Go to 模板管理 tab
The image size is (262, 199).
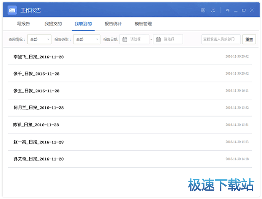pyautogui.click(x=143, y=24)
